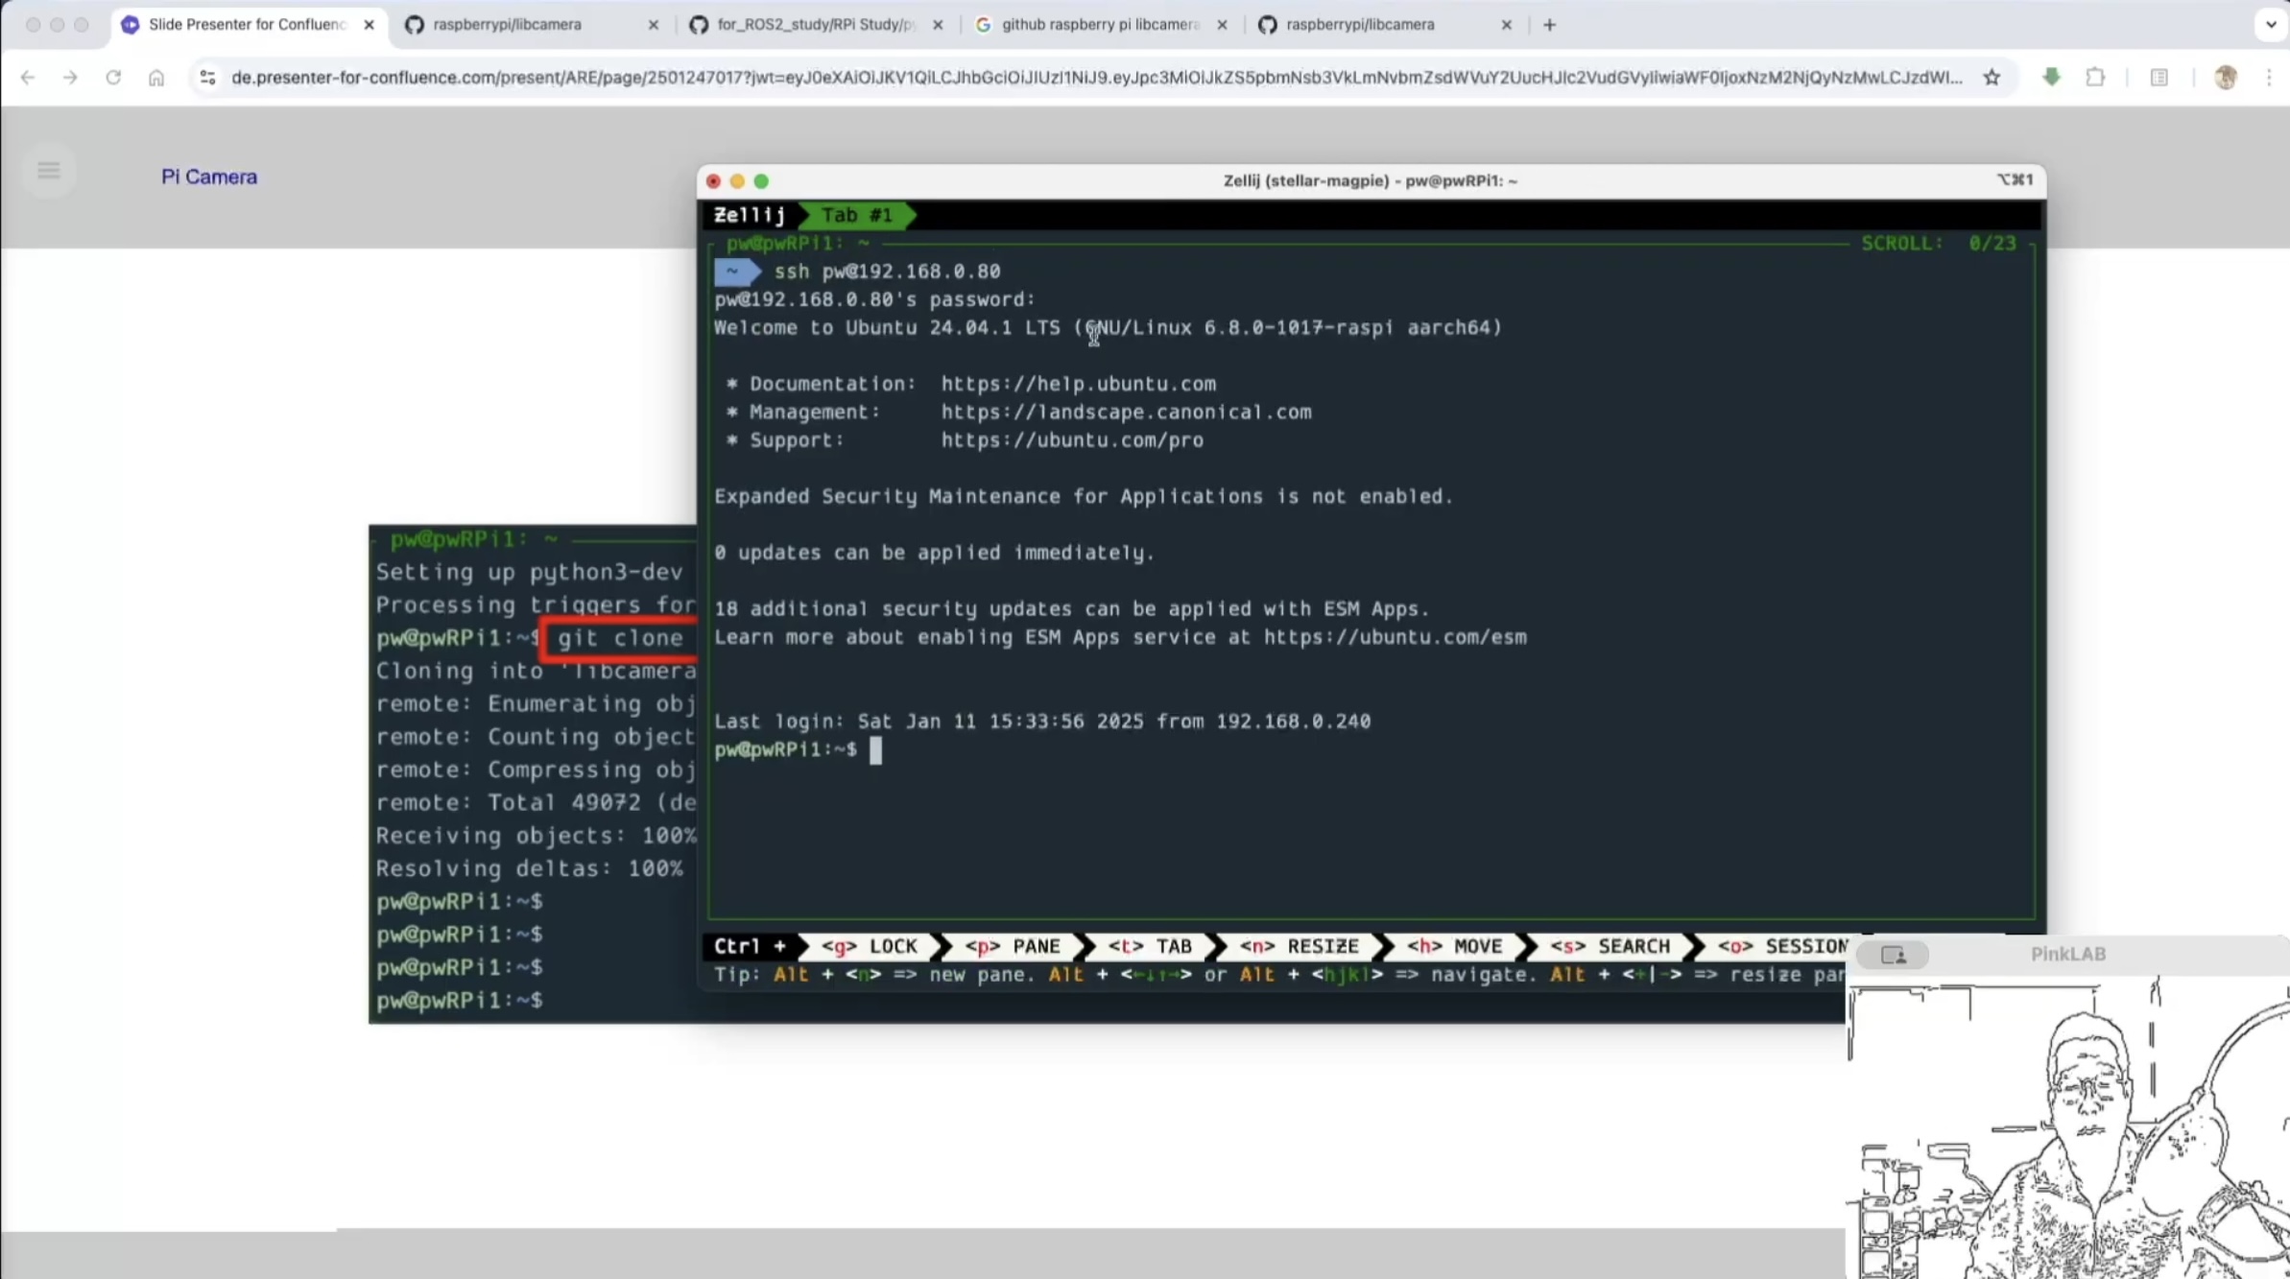The height and width of the screenshot is (1279, 2290).
Task: Click the green download arrow icon
Action: (x=2051, y=78)
